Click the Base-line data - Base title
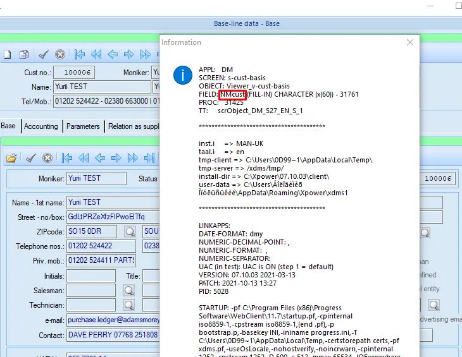462x357 pixels. tap(247, 23)
